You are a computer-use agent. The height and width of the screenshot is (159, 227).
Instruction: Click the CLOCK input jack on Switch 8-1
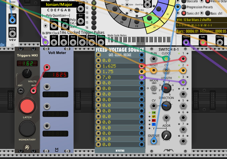166,59
